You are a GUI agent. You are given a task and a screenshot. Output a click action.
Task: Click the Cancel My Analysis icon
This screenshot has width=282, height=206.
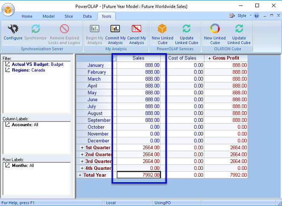pyautogui.click(x=136, y=28)
